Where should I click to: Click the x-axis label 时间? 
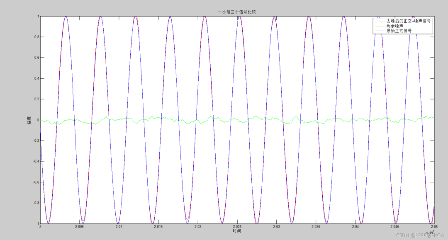tap(237, 231)
